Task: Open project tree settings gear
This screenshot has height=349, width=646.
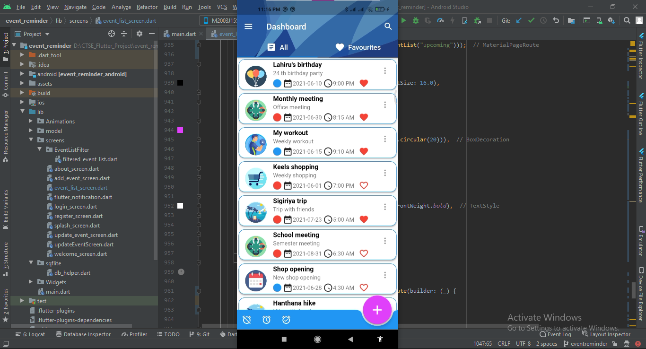Action: pos(139,34)
